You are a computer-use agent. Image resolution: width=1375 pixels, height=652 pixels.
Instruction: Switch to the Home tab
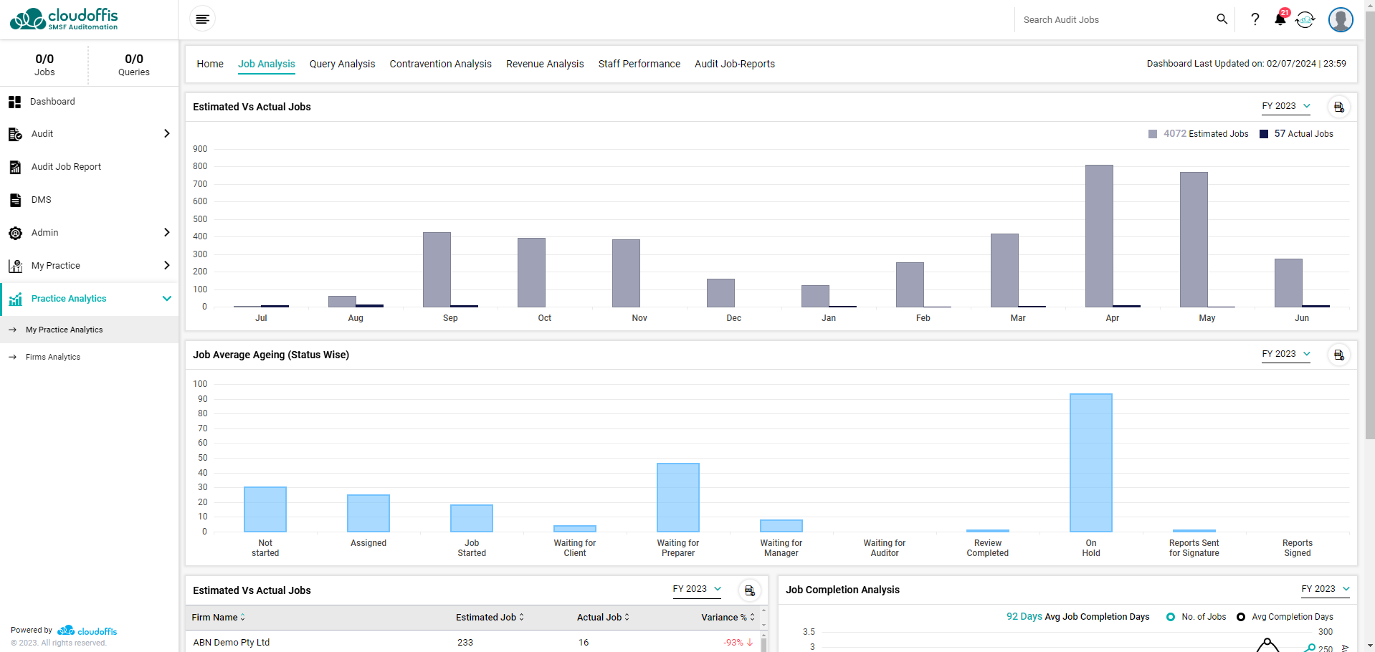pos(210,64)
